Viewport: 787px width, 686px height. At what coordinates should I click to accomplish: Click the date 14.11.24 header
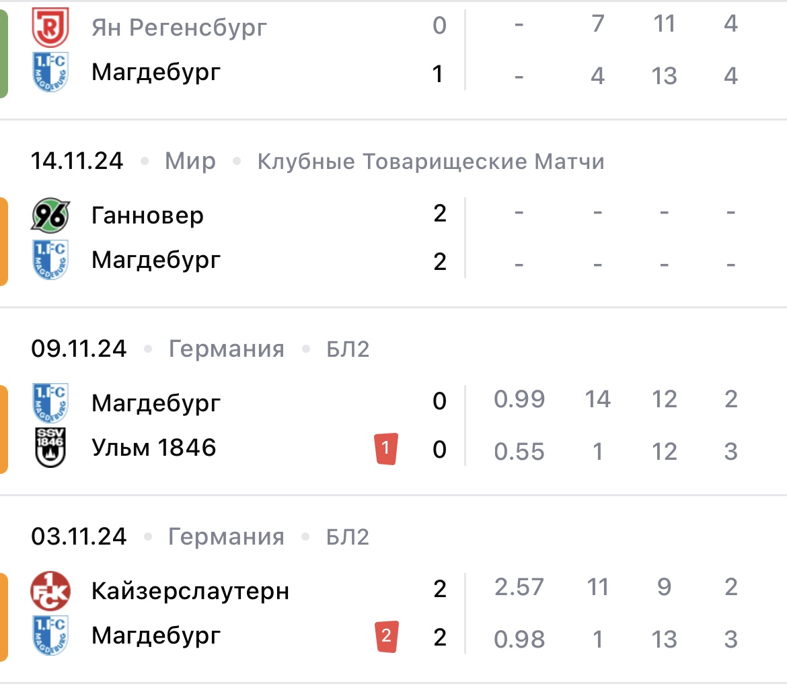click(77, 161)
